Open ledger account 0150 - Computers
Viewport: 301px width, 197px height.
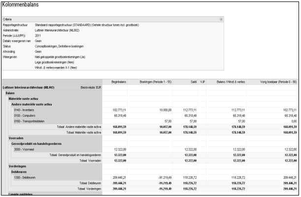tap(25, 115)
